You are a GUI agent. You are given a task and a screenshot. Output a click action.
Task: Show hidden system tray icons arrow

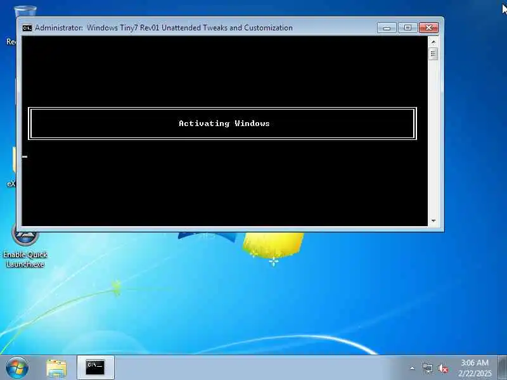(413, 368)
